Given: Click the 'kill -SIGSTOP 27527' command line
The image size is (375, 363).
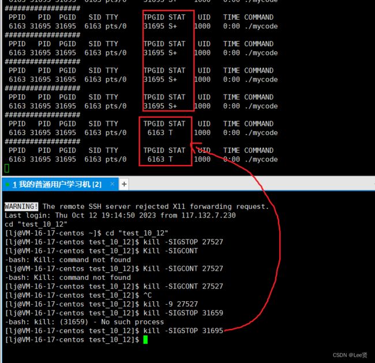Looking at the screenshot, I should 114,242.
